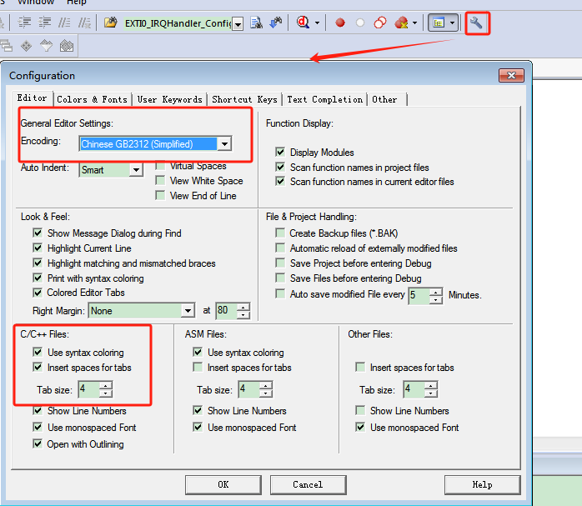
Task: Click the Find document icon after the search box
Action: [x=256, y=23]
